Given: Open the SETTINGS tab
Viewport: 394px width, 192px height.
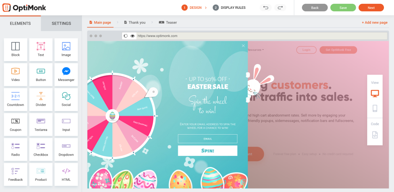Looking at the screenshot, I should pos(61,23).
